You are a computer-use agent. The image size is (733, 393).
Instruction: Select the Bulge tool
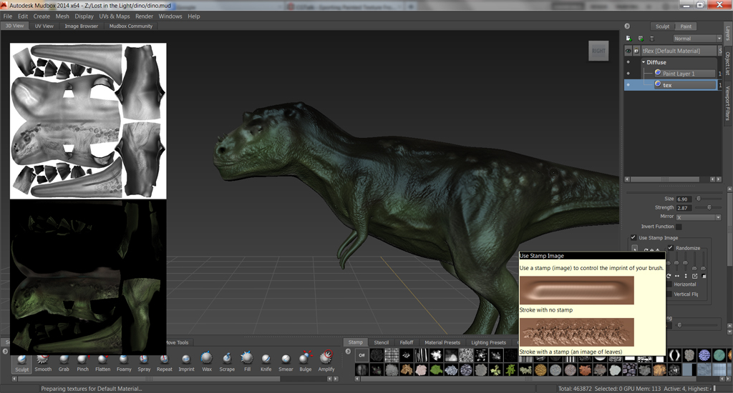pos(305,363)
